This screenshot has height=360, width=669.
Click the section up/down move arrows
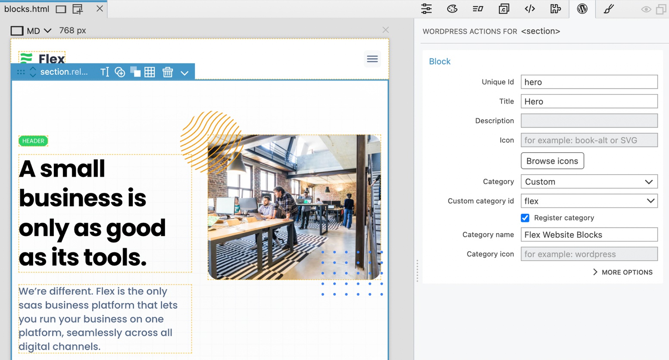pyautogui.click(x=33, y=72)
